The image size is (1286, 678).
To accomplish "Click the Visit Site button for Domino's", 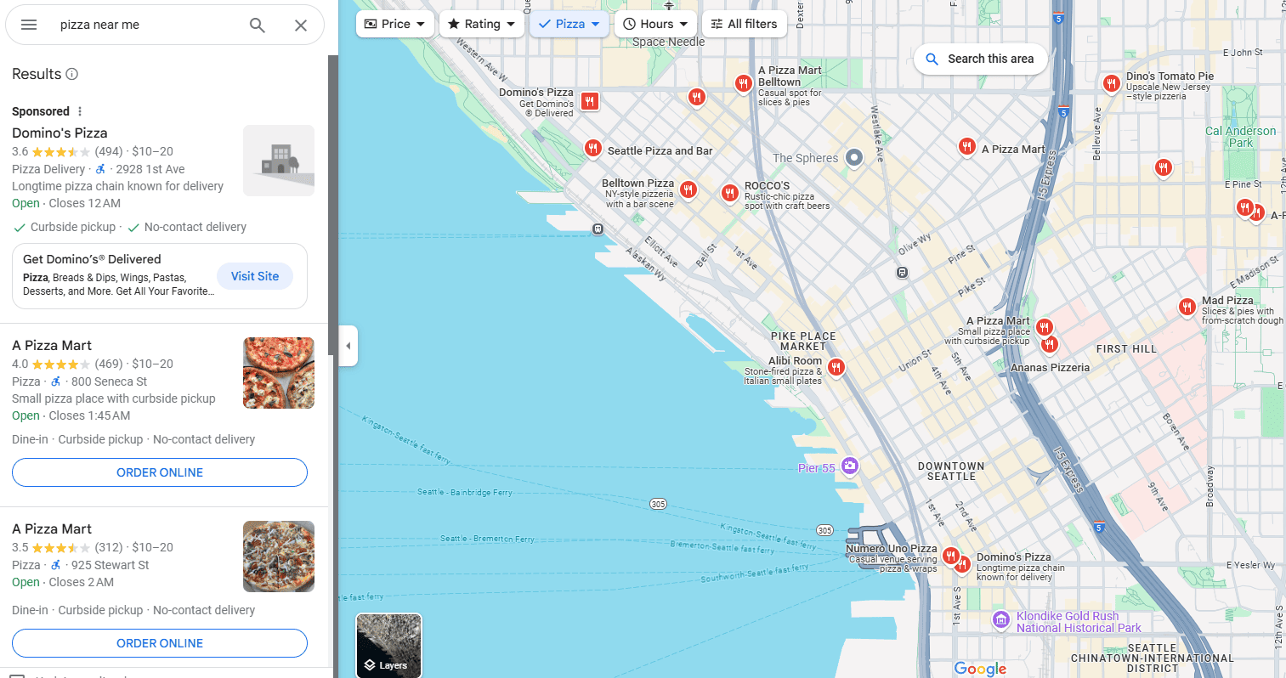I will pos(255,276).
